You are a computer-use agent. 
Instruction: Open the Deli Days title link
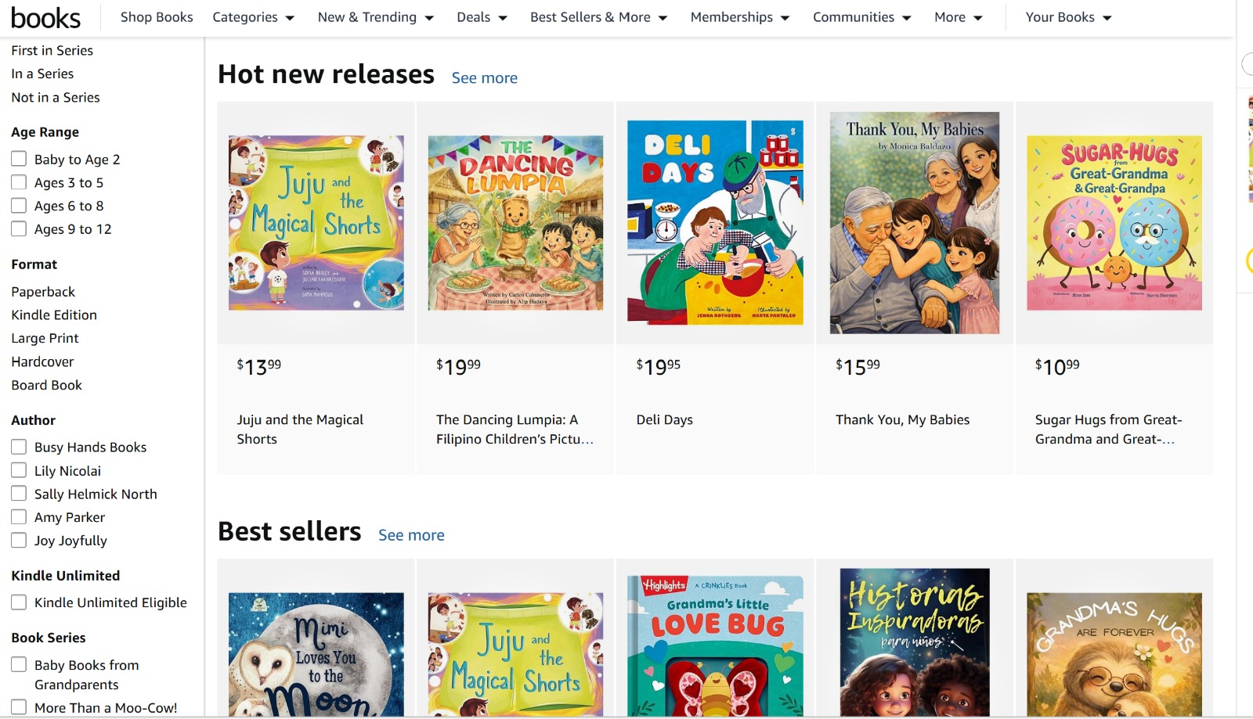coord(664,420)
